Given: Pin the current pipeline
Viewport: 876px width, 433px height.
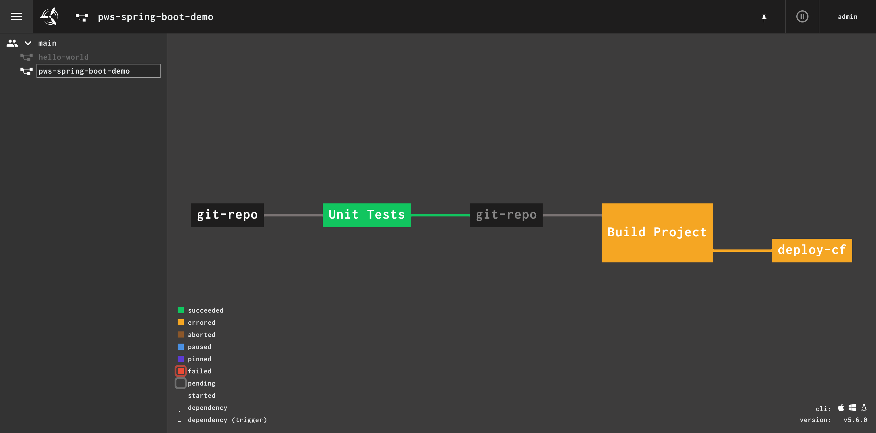Looking at the screenshot, I should [x=764, y=16].
